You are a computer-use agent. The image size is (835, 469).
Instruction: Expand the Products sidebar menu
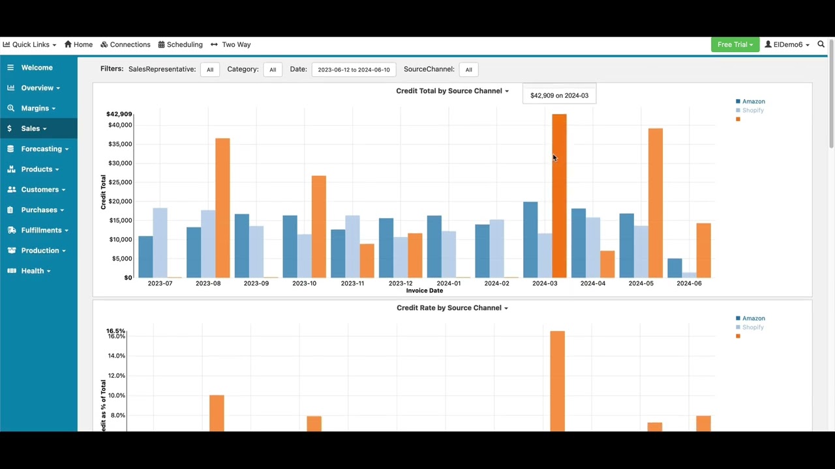(x=39, y=169)
